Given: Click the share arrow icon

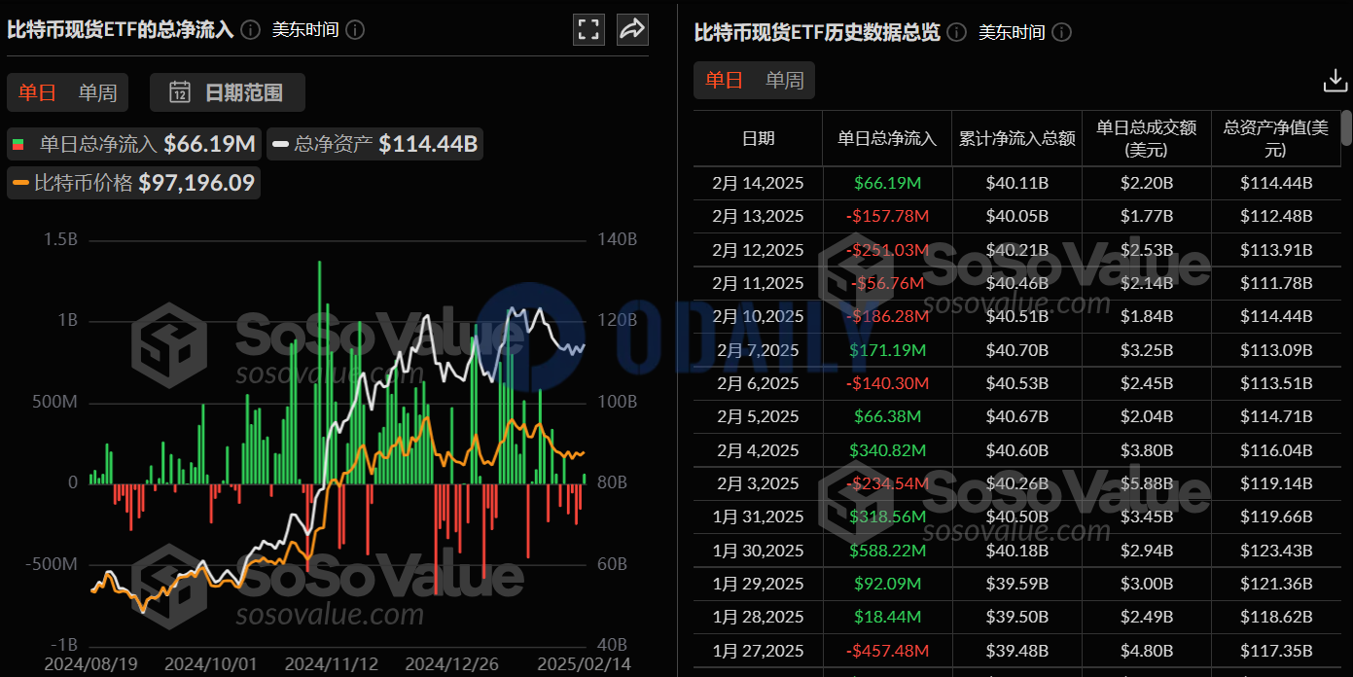Looking at the screenshot, I should (633, 28).
